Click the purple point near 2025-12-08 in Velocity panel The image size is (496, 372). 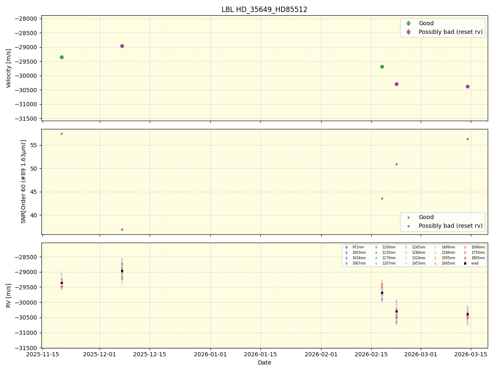[122, 45]
